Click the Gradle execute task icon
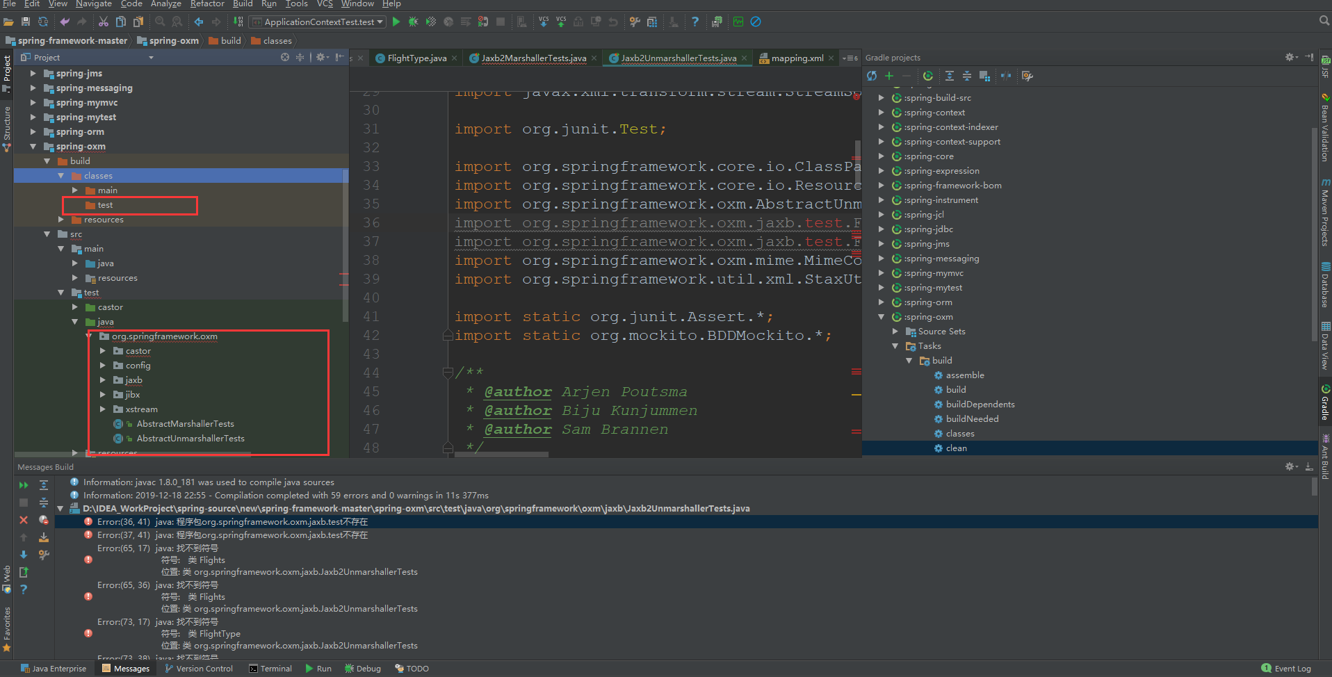Viewport: 1332px width, 677px height. 928,76
